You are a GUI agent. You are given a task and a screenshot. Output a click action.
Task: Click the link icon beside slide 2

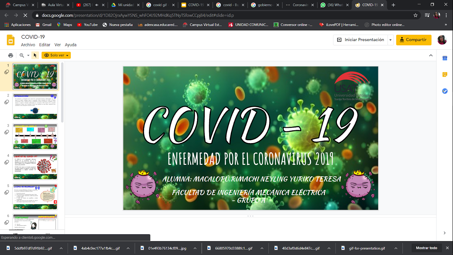(7, 102)
